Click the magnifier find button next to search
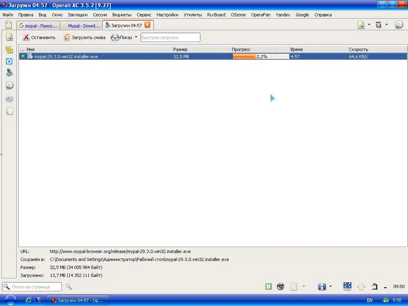This screenshot has height=306, width=408. point(69,286)
